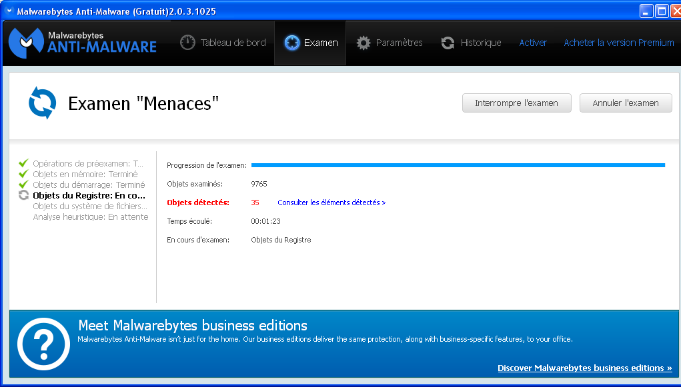Open Consulter les éléments détectés link
Viewport: 681px width, 387px height.
click(331, 202)
